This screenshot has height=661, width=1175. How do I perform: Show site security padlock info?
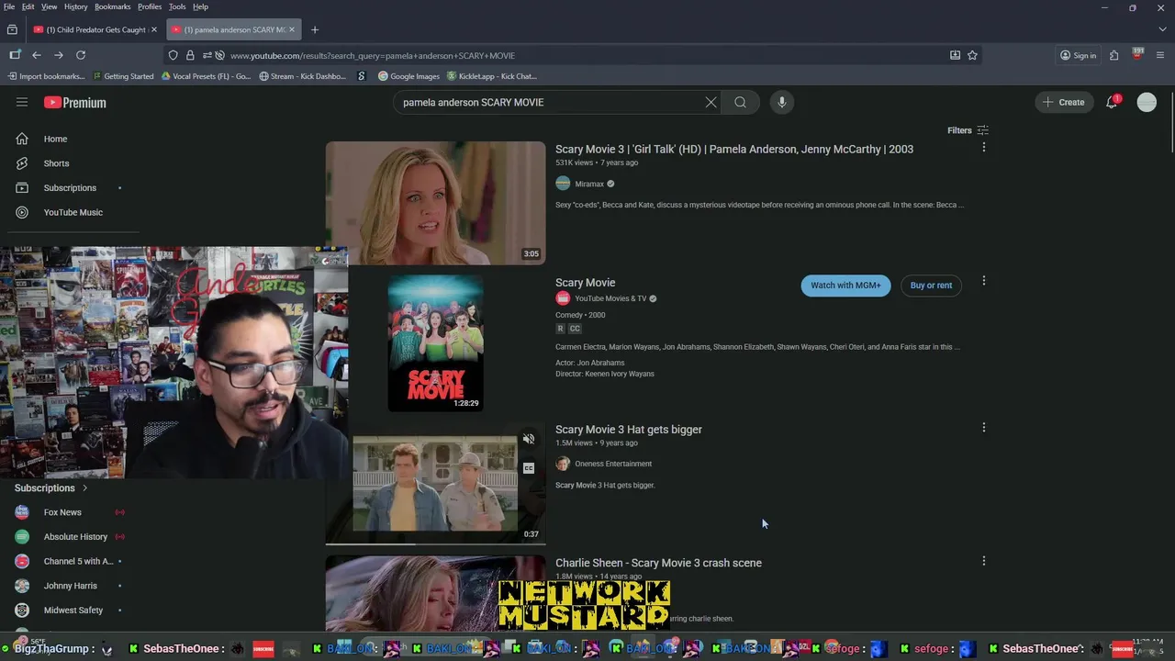coord(190,55)
